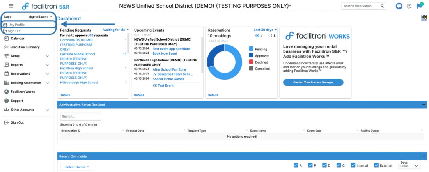Image resolution: width=429 pixels, height=172 pixels.
Task: Open the hamburger menu icon
Action: point(11,6)
